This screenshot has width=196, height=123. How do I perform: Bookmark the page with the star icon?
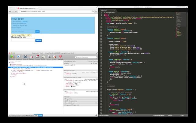click(93, 11)
